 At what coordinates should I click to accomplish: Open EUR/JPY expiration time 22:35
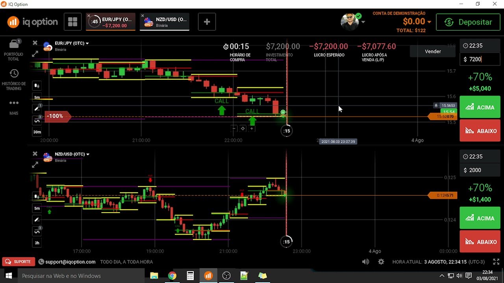(480, 46)
